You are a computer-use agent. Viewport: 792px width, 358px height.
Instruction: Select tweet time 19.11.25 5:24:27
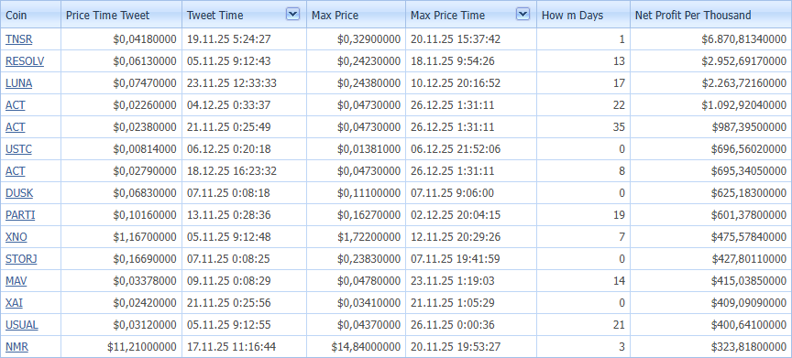(x=244, y=39)
